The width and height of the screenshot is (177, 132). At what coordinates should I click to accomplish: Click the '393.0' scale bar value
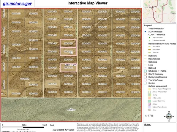(24, 125)
